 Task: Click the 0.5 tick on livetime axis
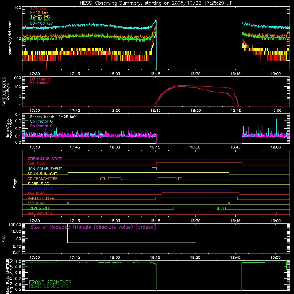coord(18,289)
